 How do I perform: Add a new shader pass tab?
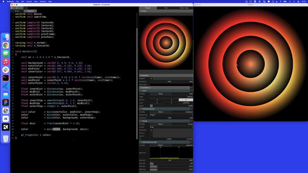point(26,8)
